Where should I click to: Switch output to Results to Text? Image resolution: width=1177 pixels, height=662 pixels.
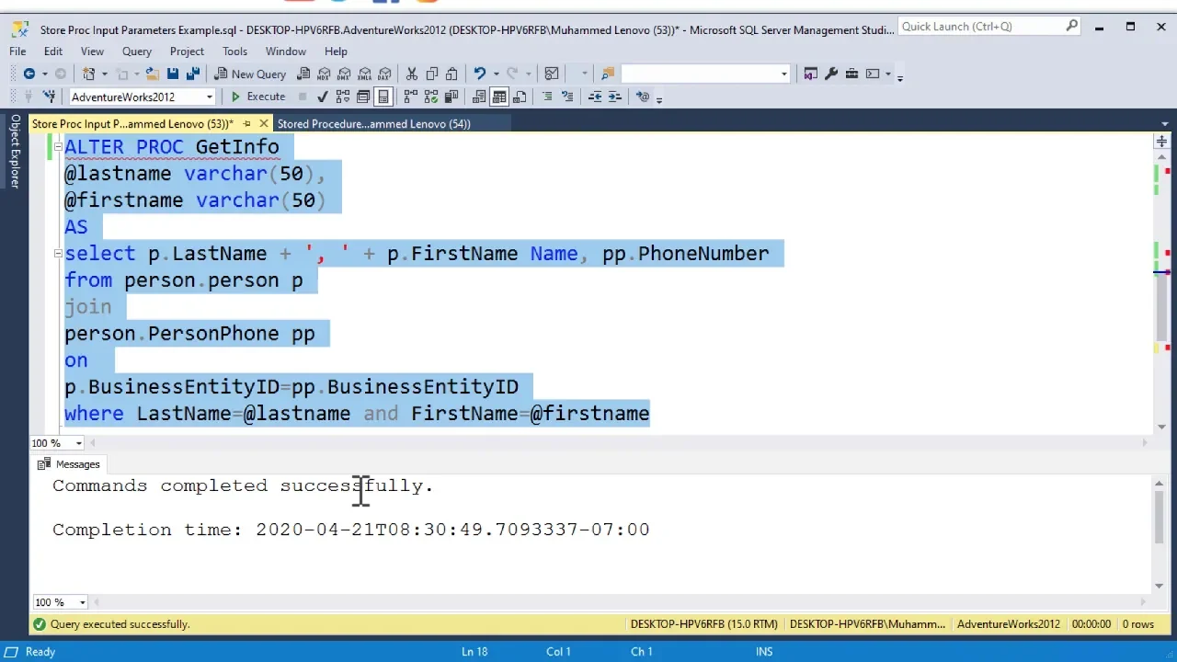coord(479,97)
